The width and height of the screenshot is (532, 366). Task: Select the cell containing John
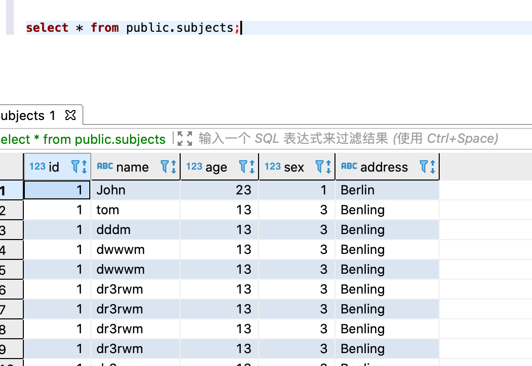135,190
